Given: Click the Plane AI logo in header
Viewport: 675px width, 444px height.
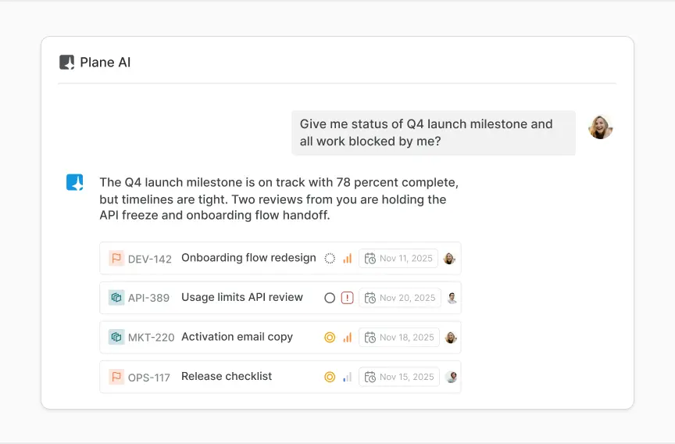Looking at the screenshot, I should point(67,63).
